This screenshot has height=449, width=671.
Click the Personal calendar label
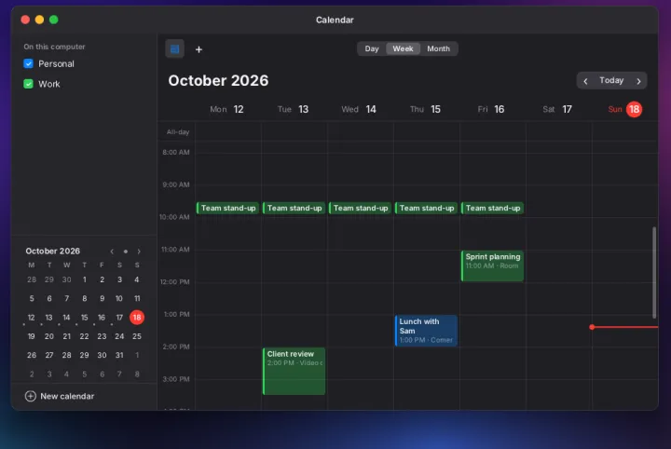56,63
